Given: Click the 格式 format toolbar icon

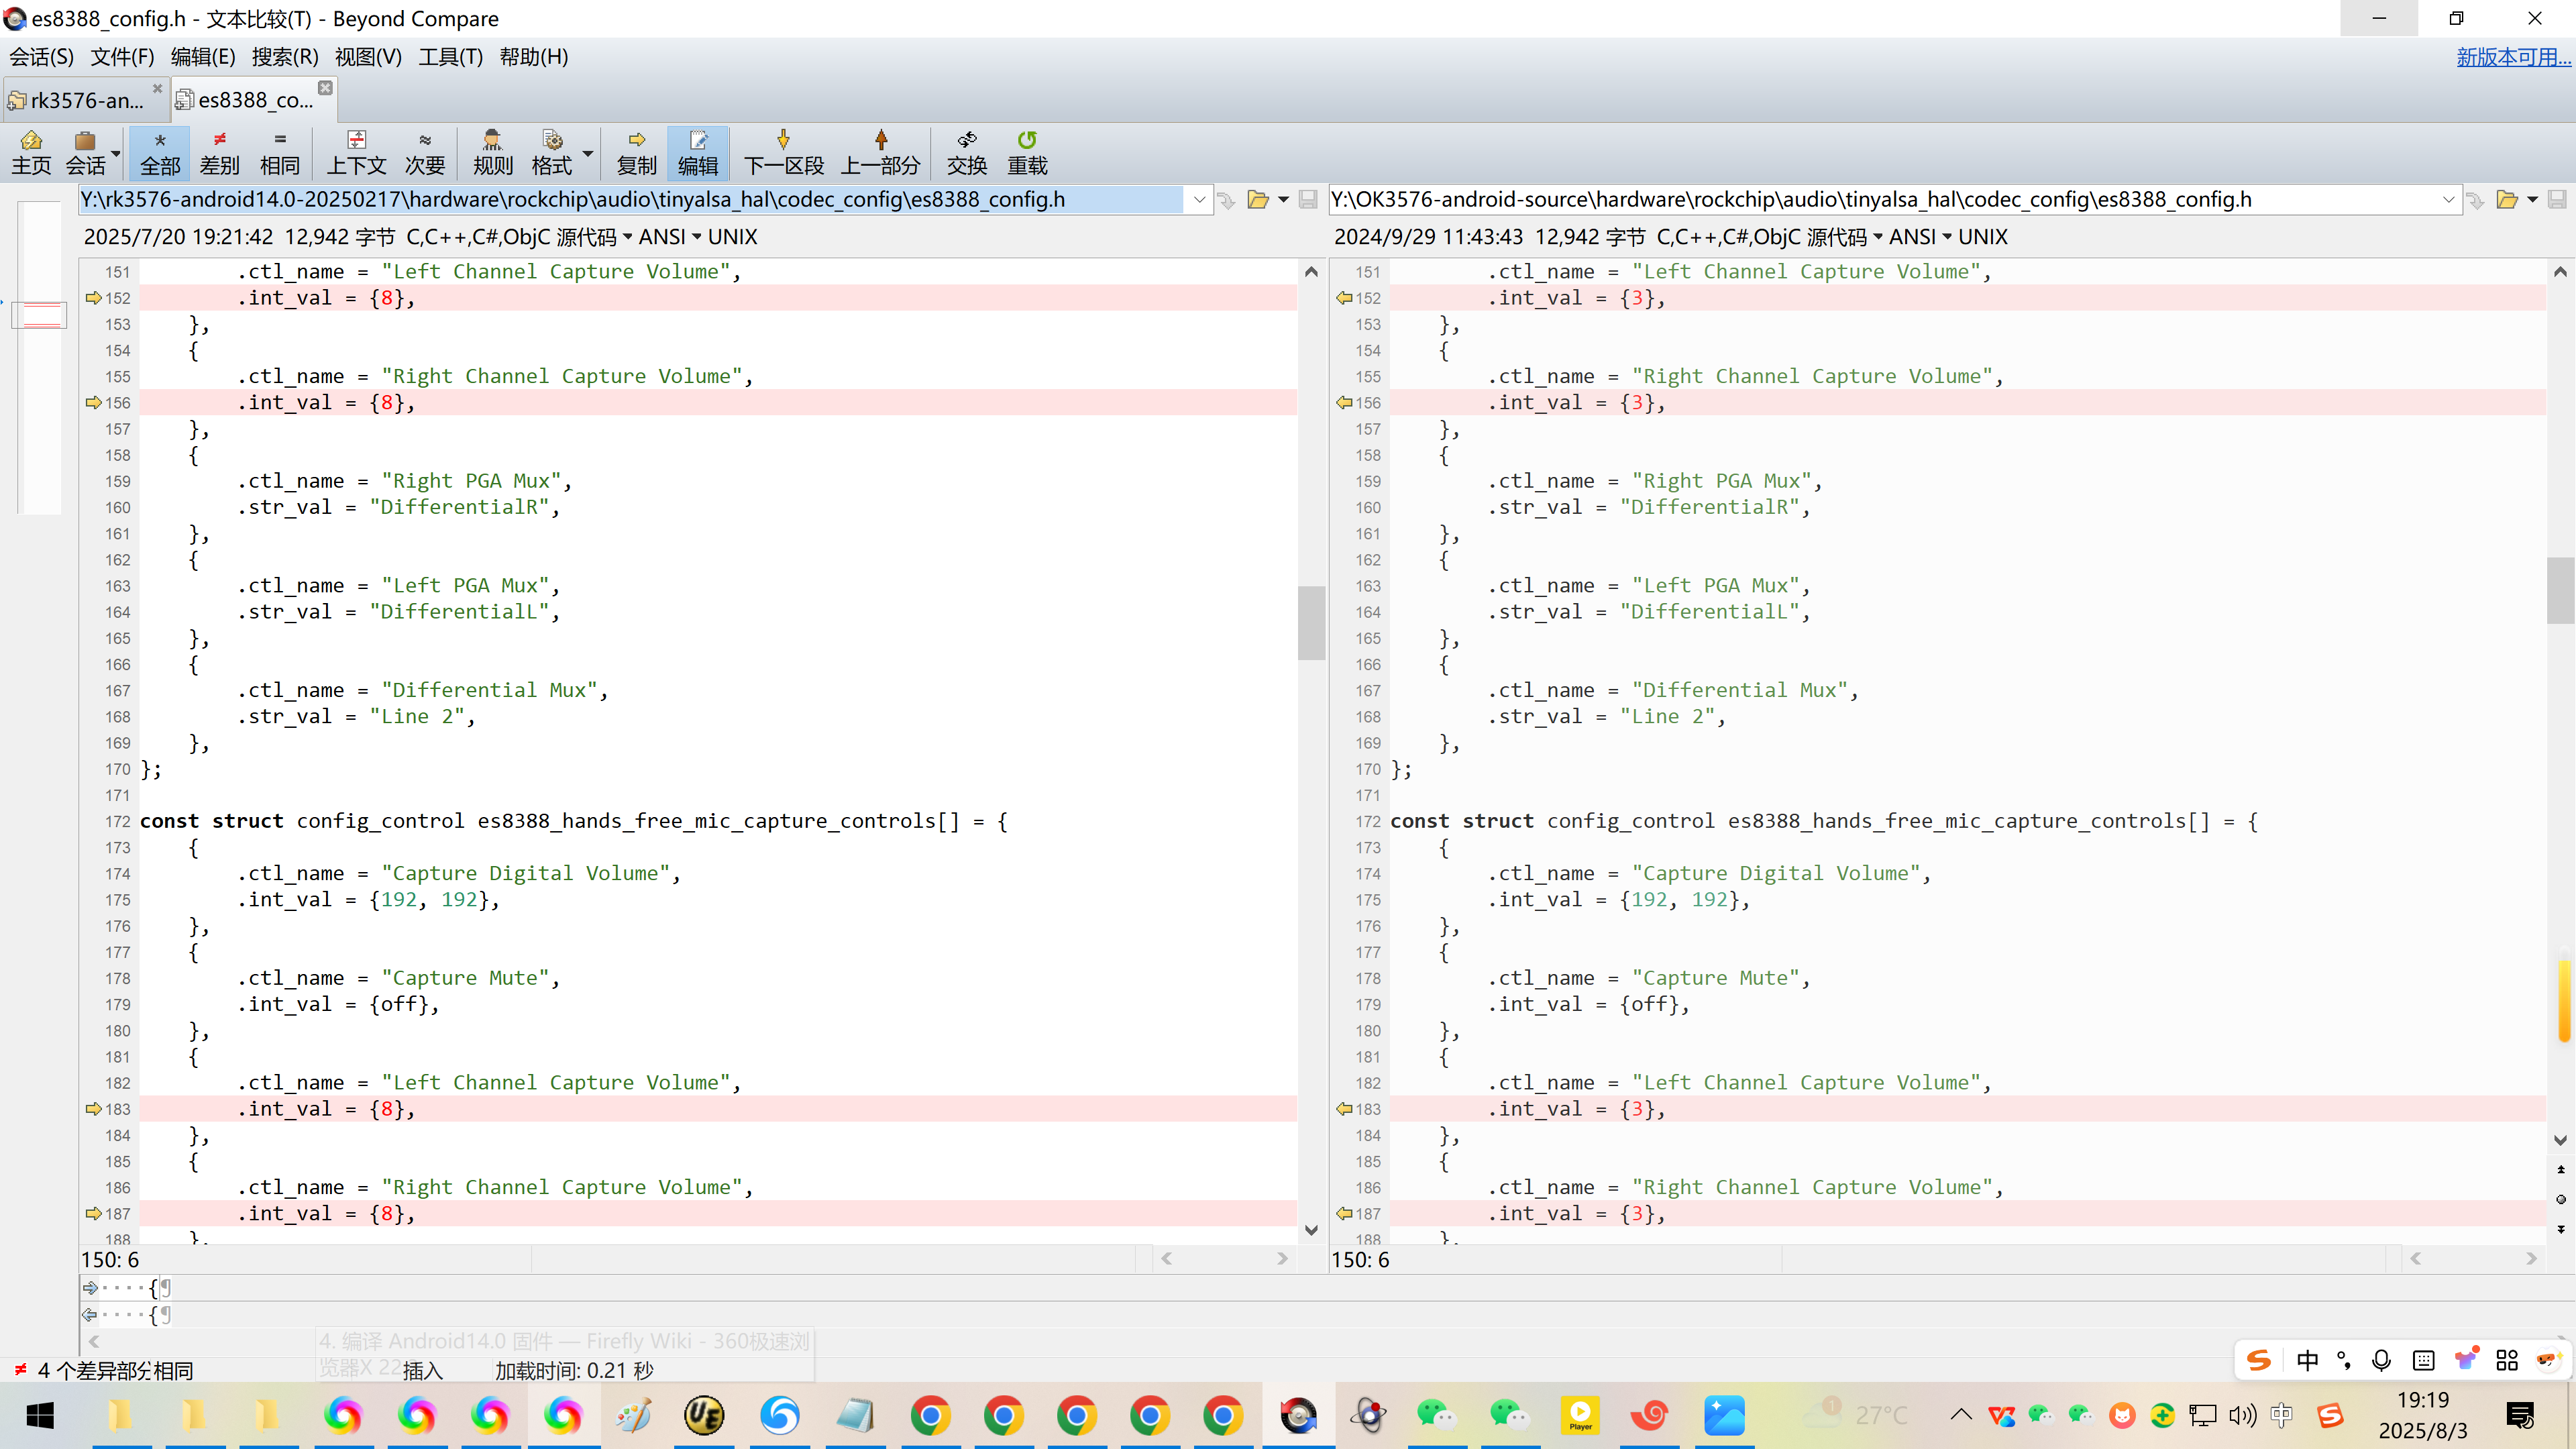Looking at the screenshot, I should pyautogui.click(x=552, y=153).
